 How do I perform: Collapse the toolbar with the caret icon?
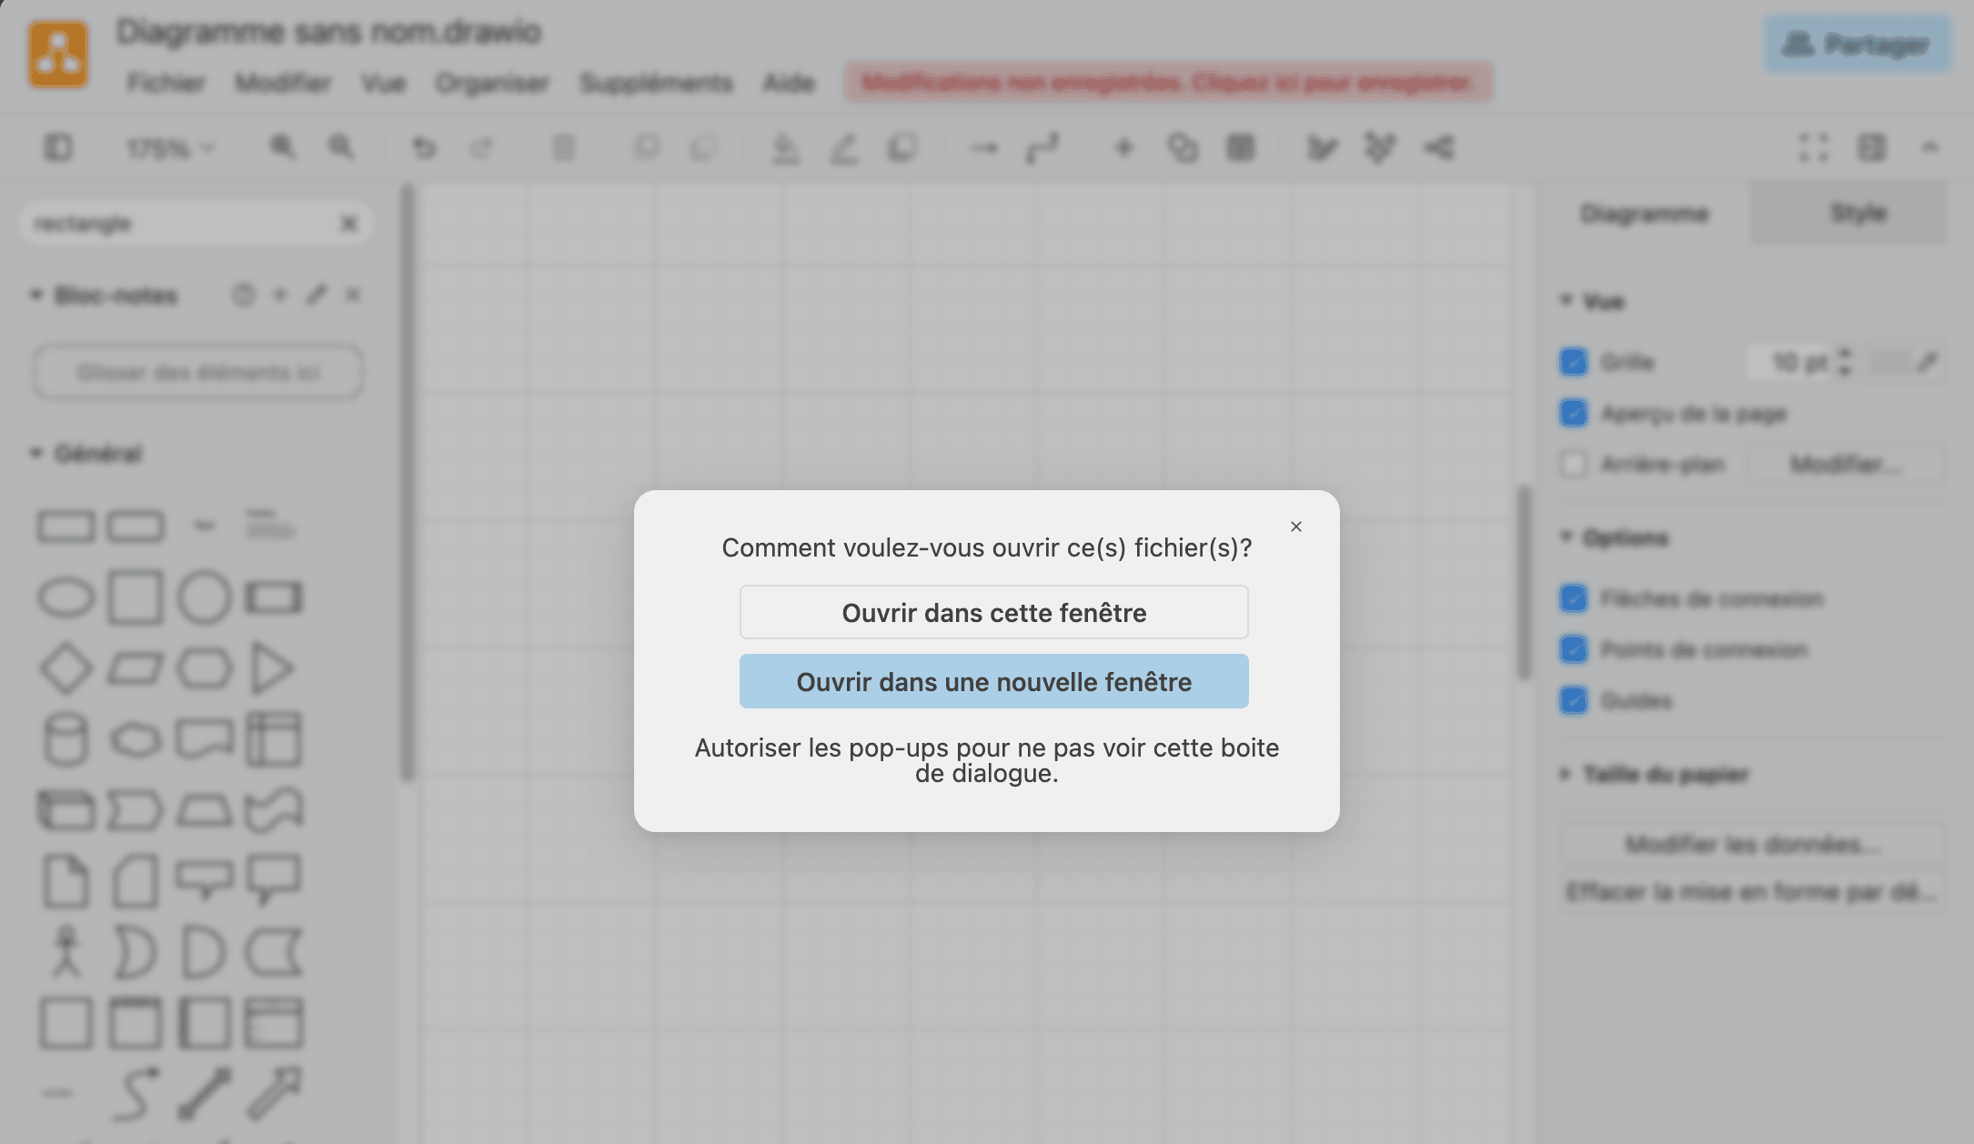click(x=1930, y=147)
